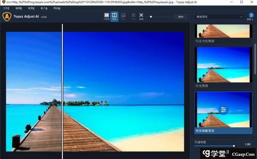The width and height of the screenshot is (257, 159).
Task: Click the opacity value field 1.00
Action: click(x=245, y=144)
